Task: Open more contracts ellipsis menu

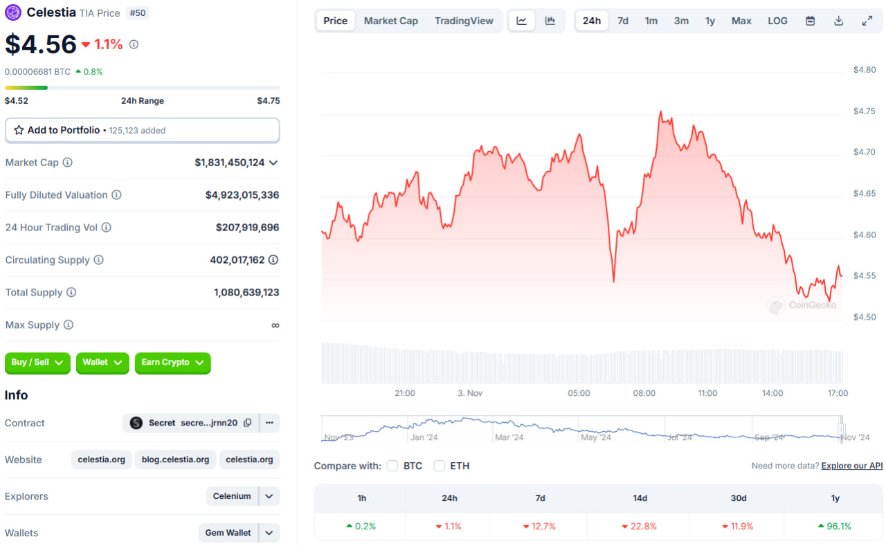Action: (270, 423)
